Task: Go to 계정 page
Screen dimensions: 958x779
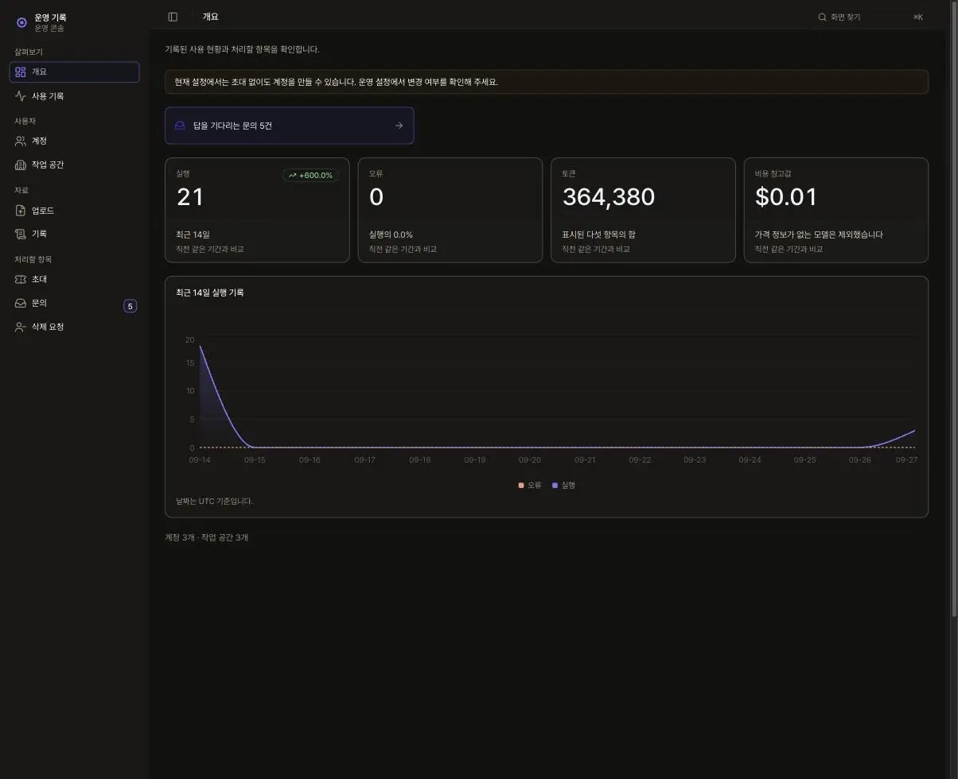Action: tap(74, 141)
